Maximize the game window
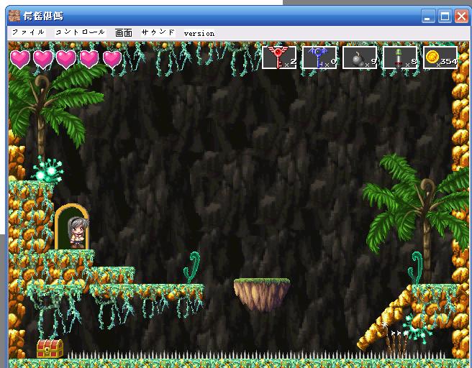 pyautogui.click(x=445, y=16)
